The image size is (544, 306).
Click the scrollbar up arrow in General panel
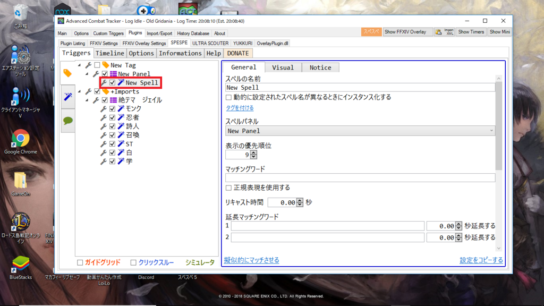tap(499, 79)
